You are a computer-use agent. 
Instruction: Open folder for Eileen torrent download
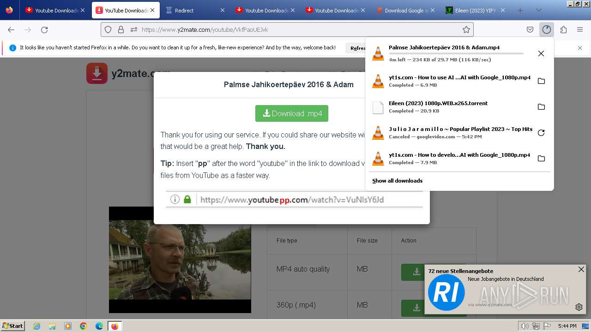[x=541, y=107]
